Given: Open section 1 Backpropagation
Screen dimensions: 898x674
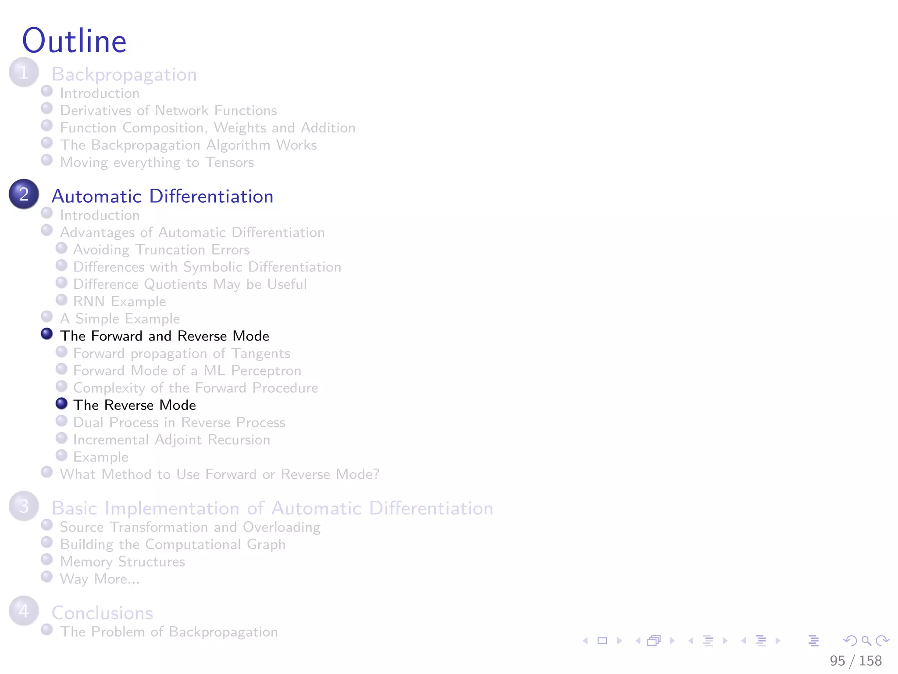Looking at the screenshot, I should 124,74.
